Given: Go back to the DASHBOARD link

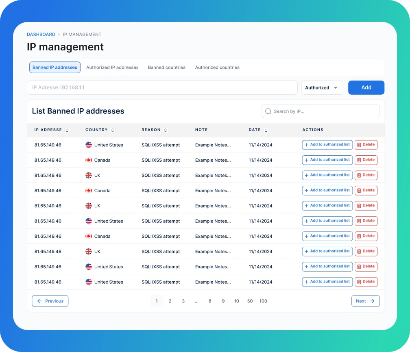Looking at the screenshot, I should 41,35.
